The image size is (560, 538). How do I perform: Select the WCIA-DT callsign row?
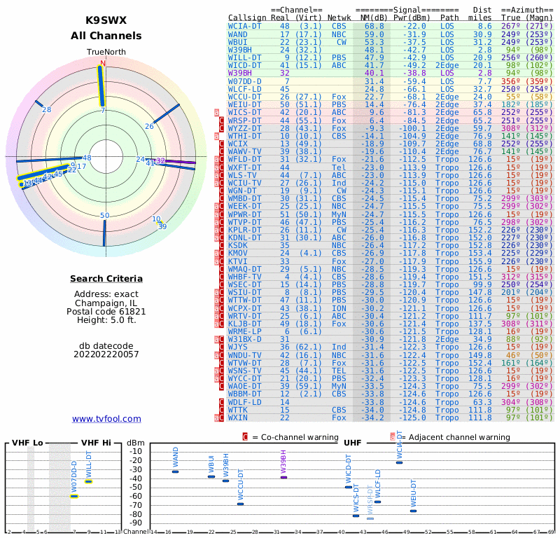[x=390, y=26]
